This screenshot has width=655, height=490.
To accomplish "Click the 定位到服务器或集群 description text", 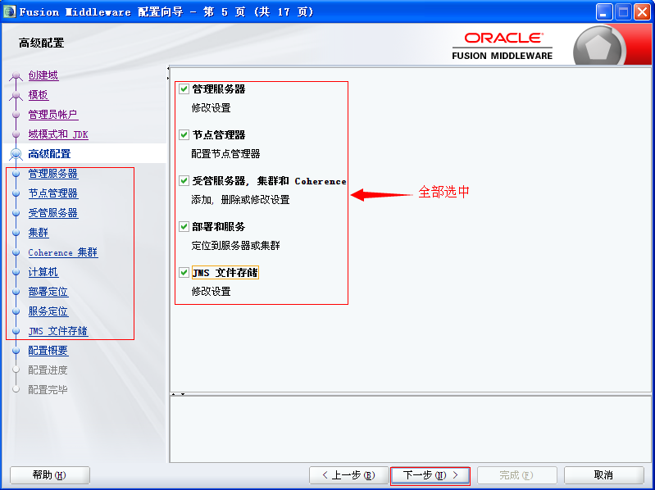I will pos(235,246).
